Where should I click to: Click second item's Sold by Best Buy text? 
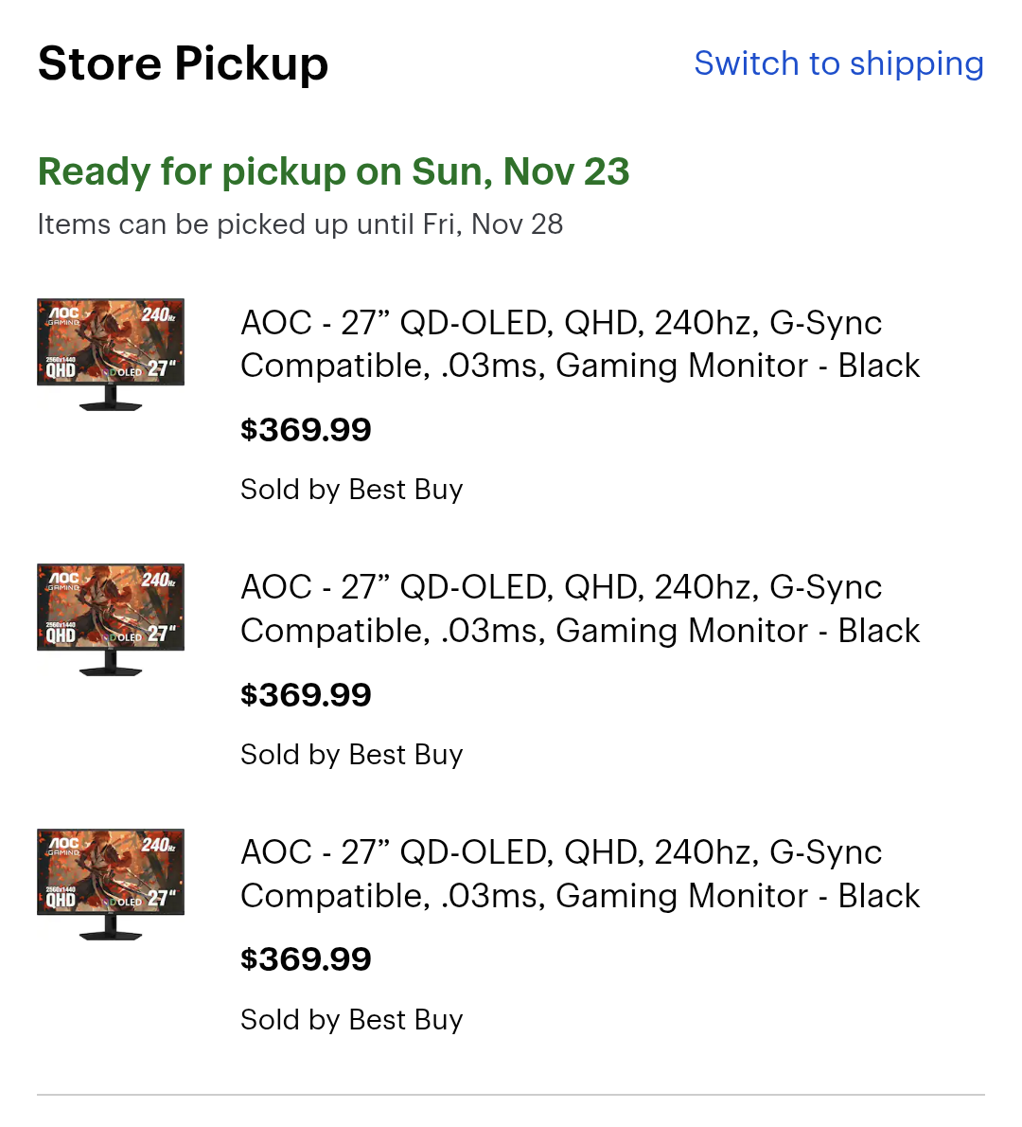[x=351, y=755]
